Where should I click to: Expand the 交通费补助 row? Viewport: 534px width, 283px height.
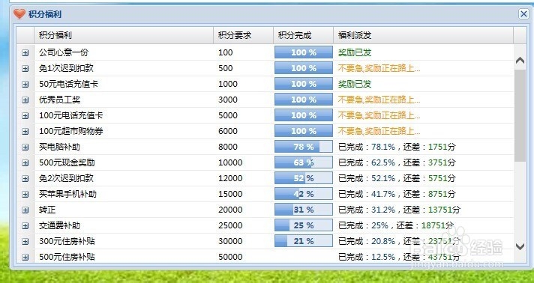click(x=25, y=225)
